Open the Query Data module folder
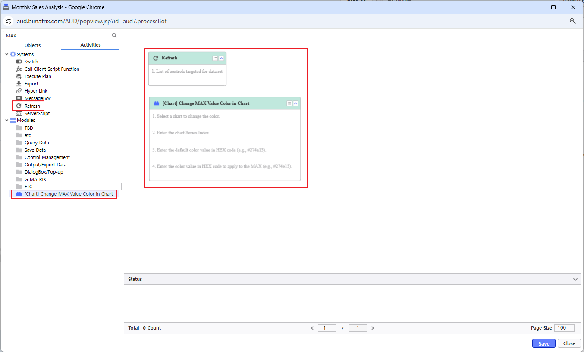 (x=37, y=143)
